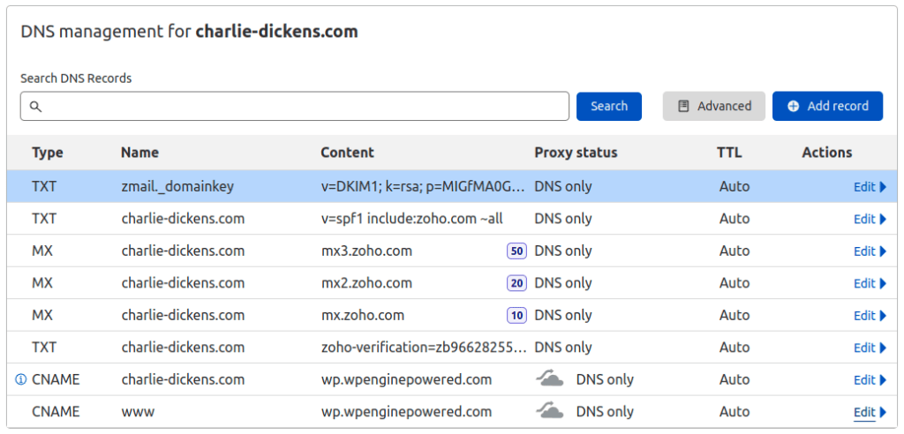Viewport: 904px width, 434px height.
Task: Click the Name column header
Action: (139, 153)
